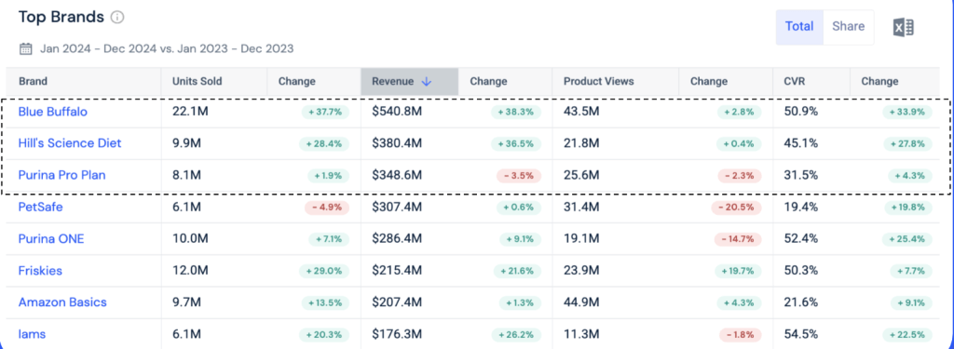Click the Jan 2024 – Dec 2024 date range
954x349 pixels.
pyautogui.click(x=99, y=48)
